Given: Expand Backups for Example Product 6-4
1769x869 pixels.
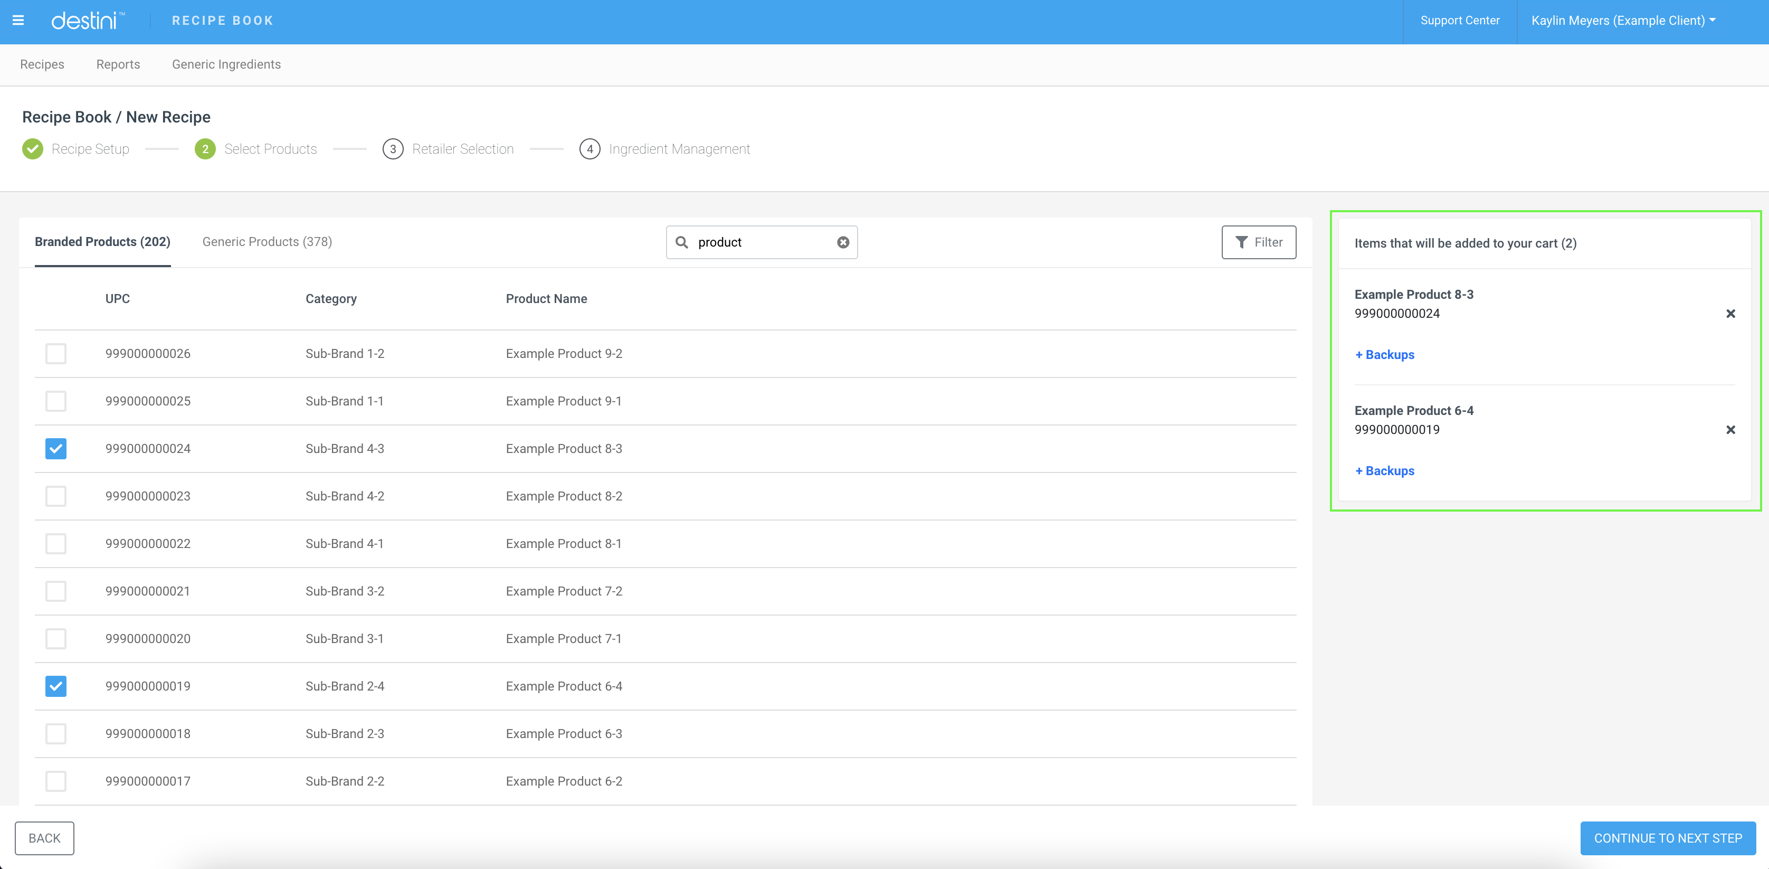Looking at the screenshot, I should pos(1384,470).
